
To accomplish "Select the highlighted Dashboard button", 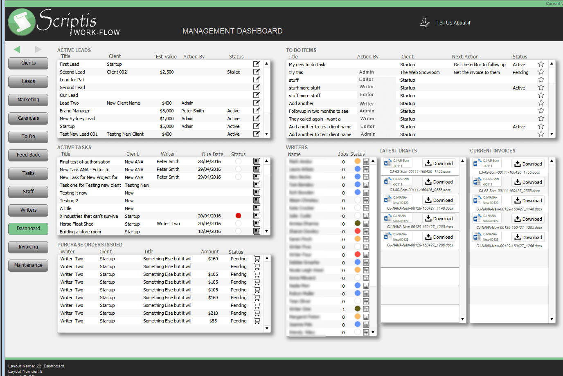I will pyautogui.click(x=28, y=228).
